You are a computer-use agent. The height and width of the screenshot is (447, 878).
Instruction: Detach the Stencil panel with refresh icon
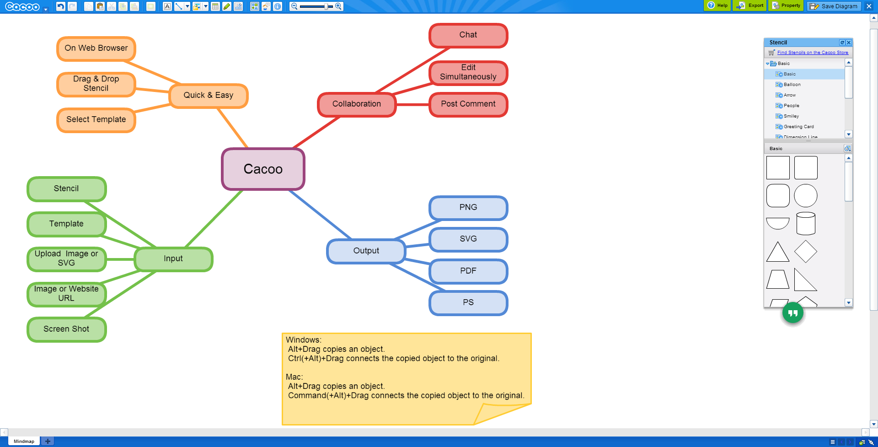click(842, 43)
